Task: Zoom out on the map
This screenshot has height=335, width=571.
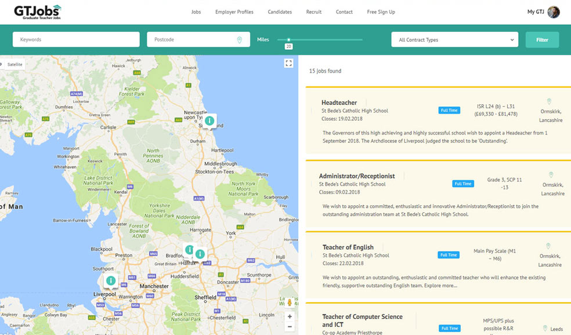Action: click(x=290, y=327)
